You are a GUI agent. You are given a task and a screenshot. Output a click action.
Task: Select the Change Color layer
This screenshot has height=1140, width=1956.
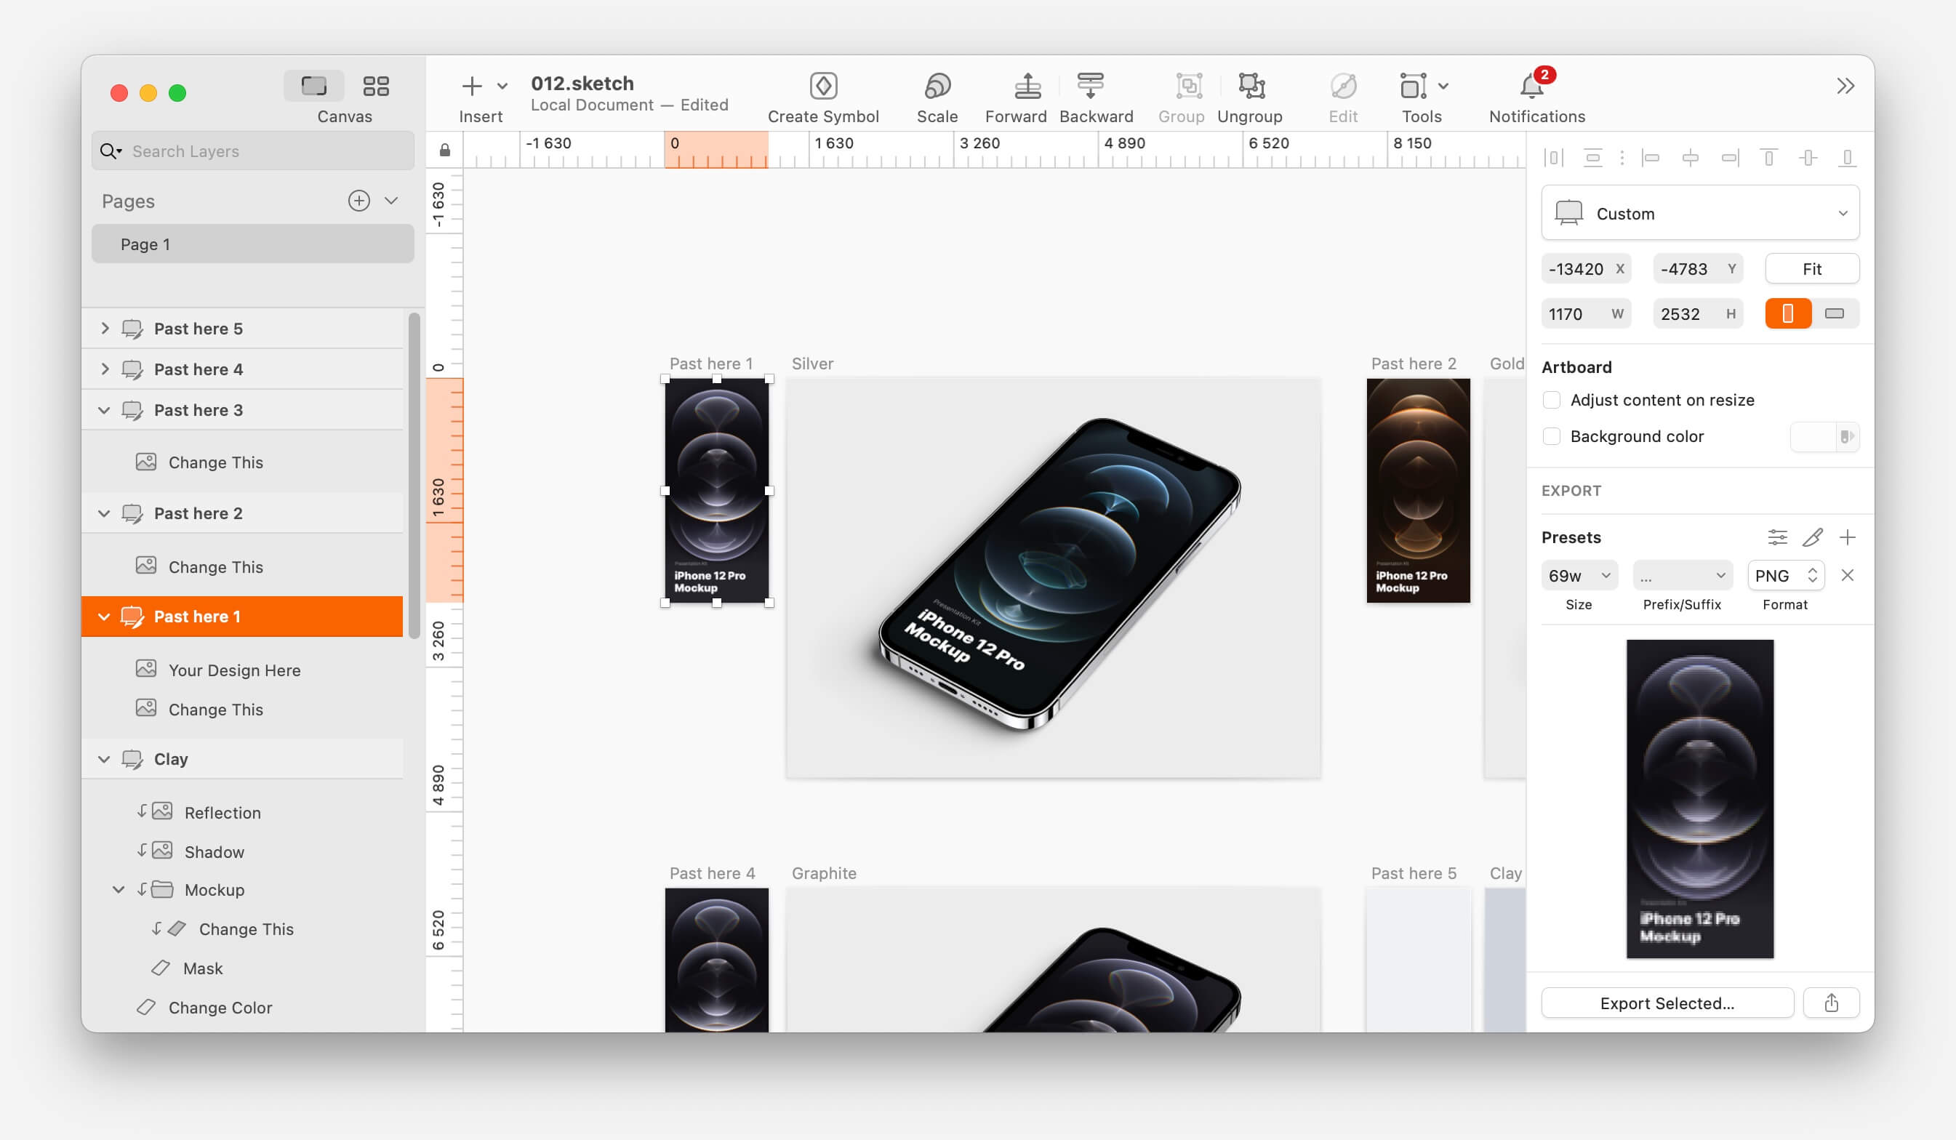tap(242, 1007)
